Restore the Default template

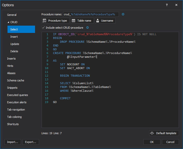pos(164,133)
